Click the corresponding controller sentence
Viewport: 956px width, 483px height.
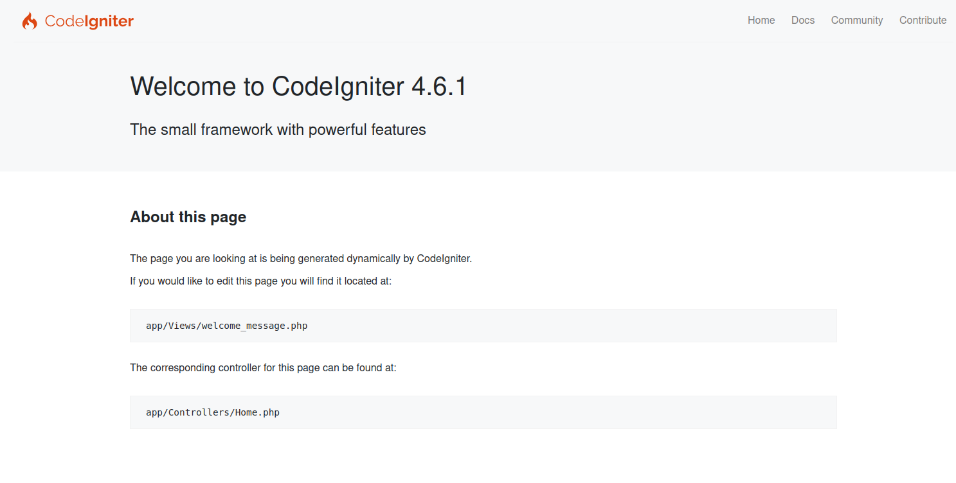coord(263,368)
